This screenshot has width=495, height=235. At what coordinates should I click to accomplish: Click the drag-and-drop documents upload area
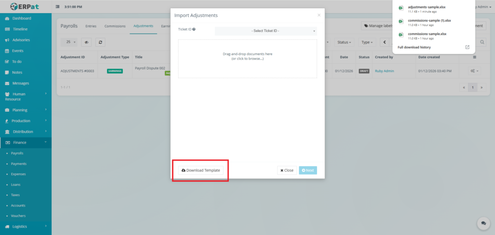[x=247, y=58]
